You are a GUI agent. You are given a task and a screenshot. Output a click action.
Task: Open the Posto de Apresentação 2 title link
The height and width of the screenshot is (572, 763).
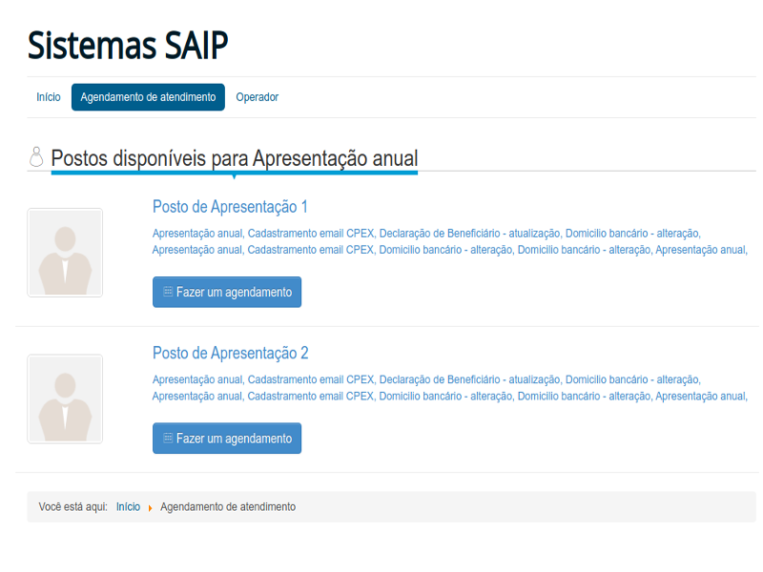point(230,353)
